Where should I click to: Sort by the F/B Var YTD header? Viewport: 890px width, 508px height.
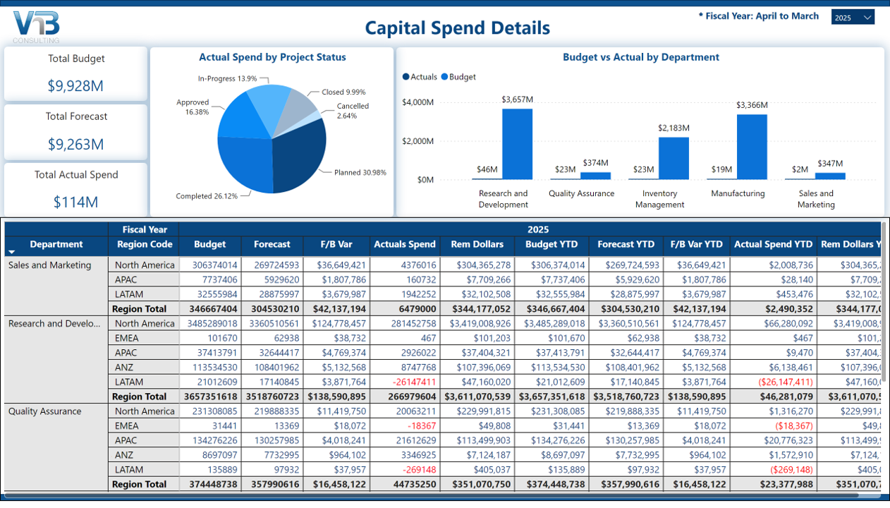pyautogui.click(x=696, y=245)
